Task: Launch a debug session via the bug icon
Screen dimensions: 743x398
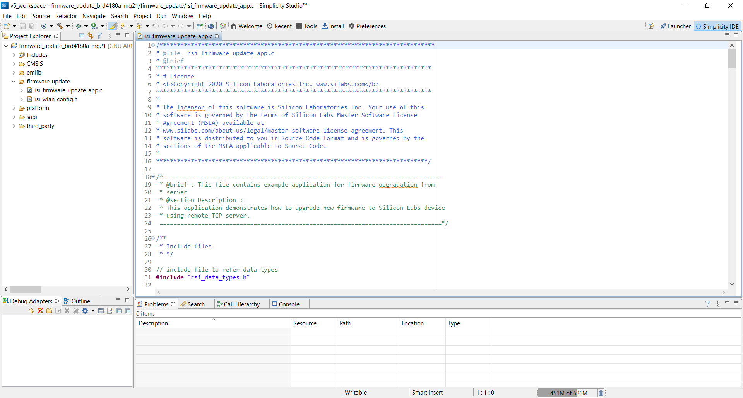Action: tap(79, 26)
